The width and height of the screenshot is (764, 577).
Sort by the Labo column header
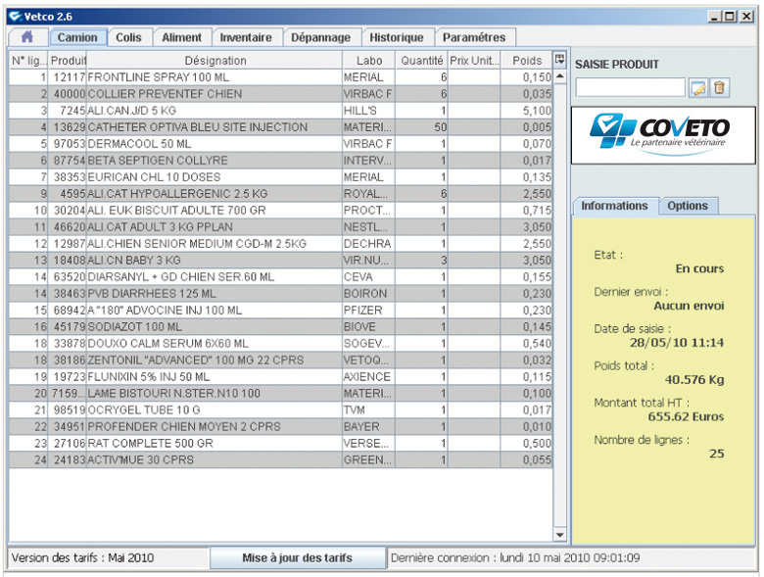point(369,61)
